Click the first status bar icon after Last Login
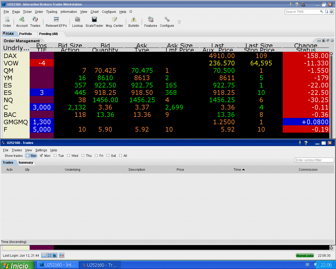The image size is (336, 269). (44, 255)
